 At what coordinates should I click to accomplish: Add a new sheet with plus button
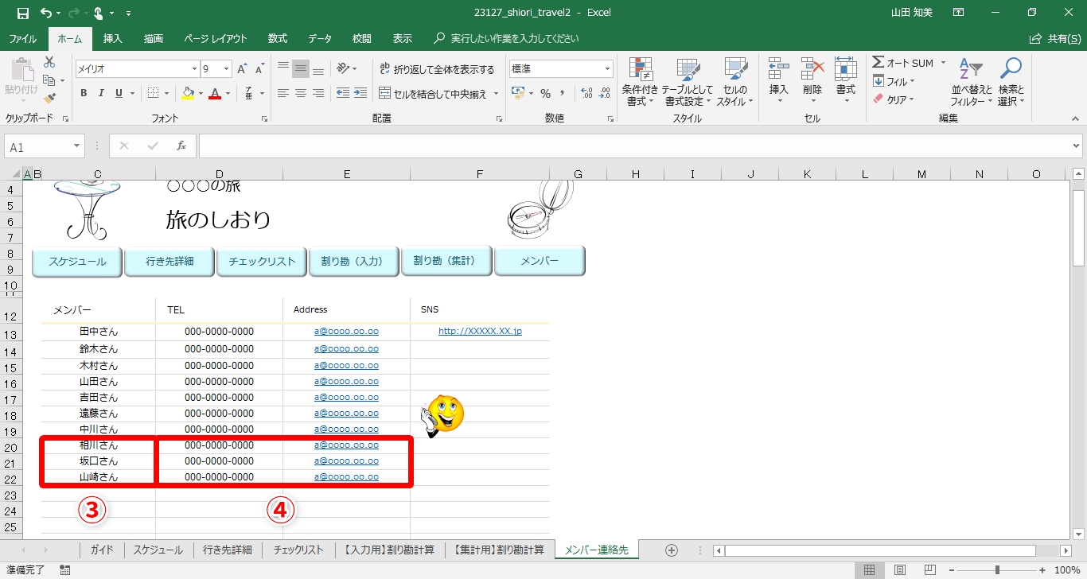[671, 550]
